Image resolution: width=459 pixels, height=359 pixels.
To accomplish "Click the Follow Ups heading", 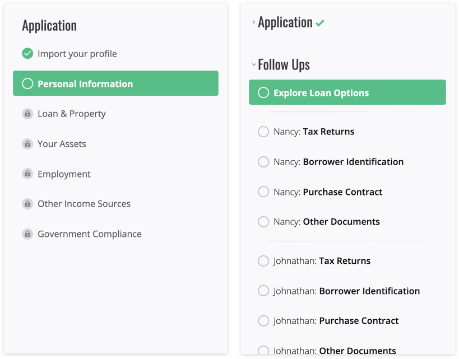I will tap(284, 64).
